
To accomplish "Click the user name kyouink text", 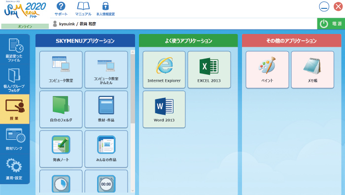I will pyautogui.click(x=67, y=24).
